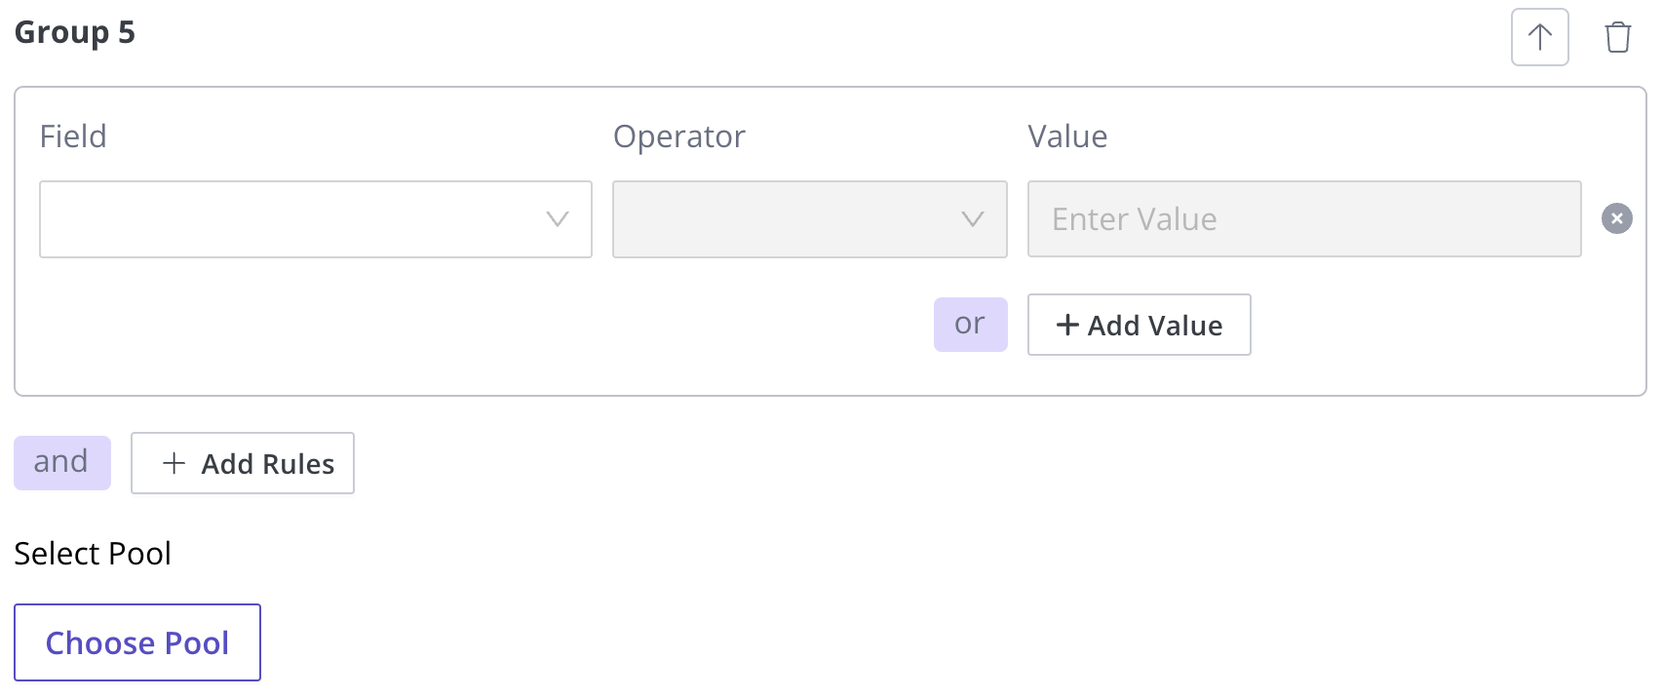Click the plus icon in Add Value
The width and height of the screenshot is (1663, 698).
tap(1067, 325)
